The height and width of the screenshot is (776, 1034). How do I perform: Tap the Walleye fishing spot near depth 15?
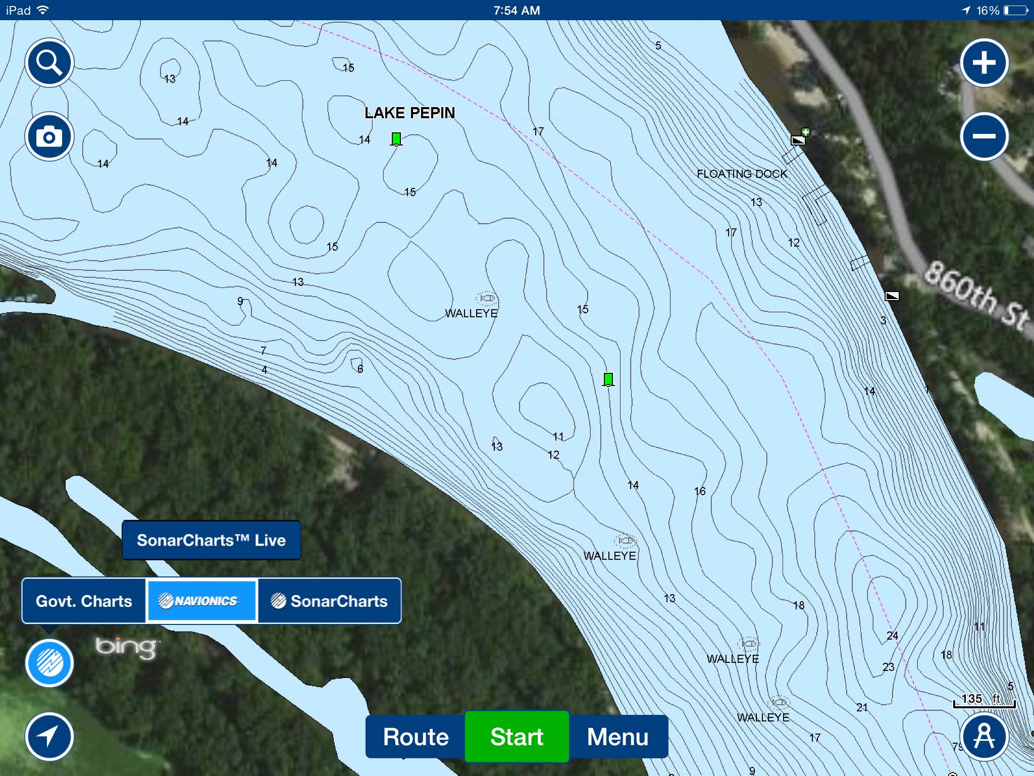(487, 299)
